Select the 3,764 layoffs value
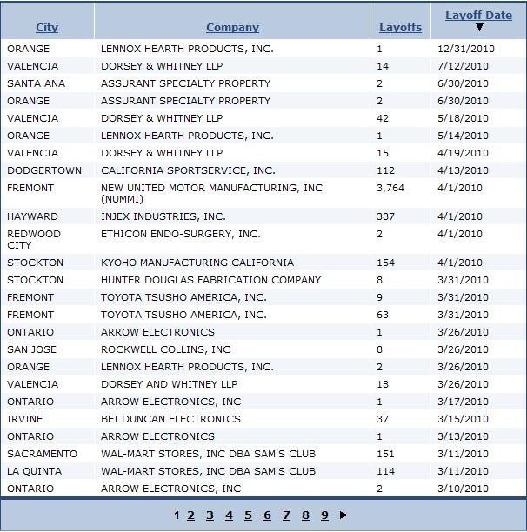This screenshot has width=527, height=532. 390,188
